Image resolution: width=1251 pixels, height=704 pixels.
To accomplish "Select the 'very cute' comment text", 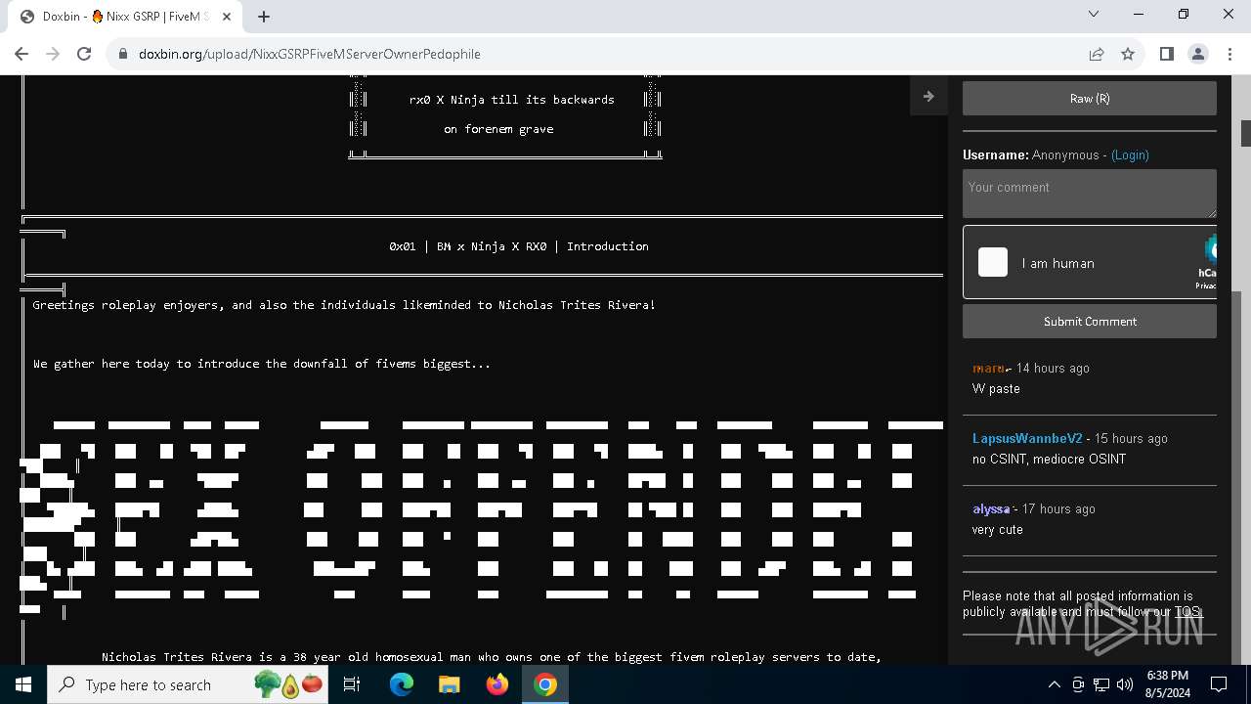I will tap(998, 529).
